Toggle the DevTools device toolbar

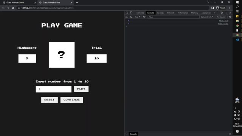pos(131,13)
